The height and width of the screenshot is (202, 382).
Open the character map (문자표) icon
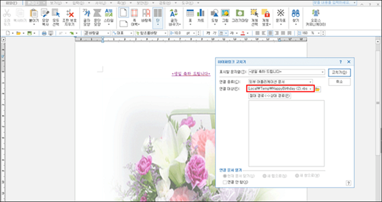pyautogui.click(x=280, y=13)
